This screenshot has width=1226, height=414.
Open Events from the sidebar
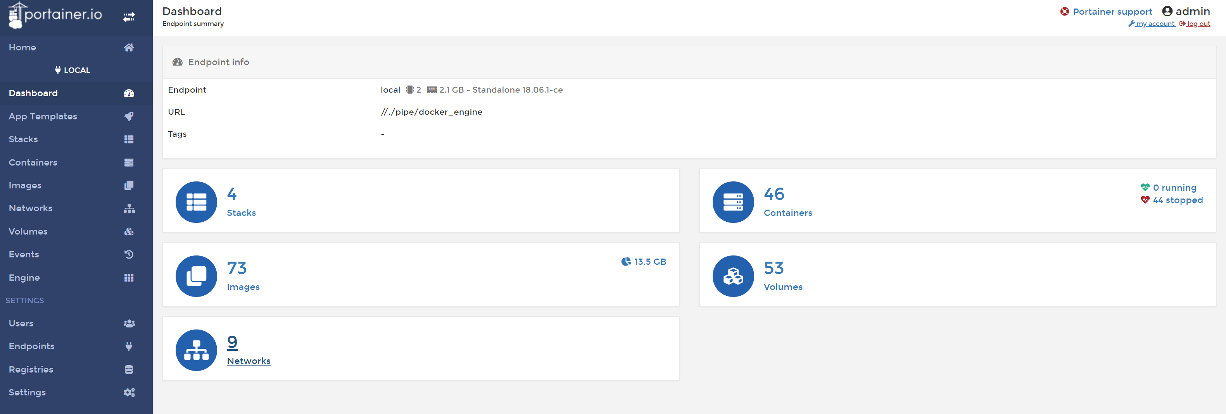(x=24, y=254)
